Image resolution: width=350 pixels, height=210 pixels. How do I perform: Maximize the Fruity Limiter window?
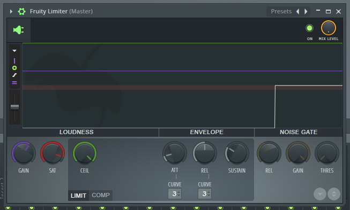328,12
